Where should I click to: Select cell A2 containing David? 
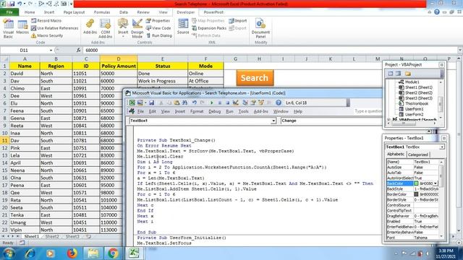click(x=25, y=74)
